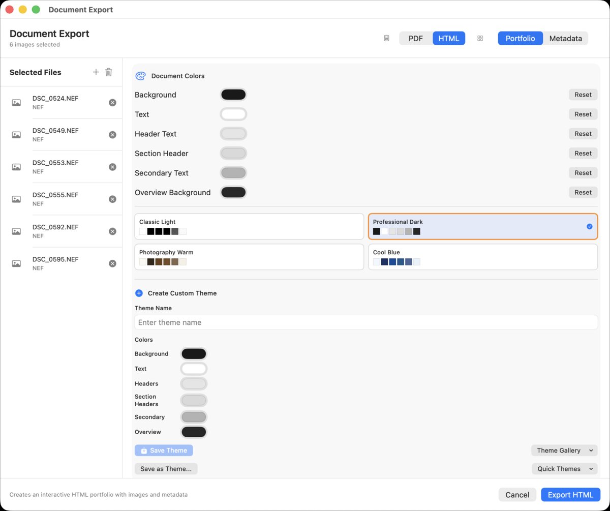
Task: Open the Theme Gallery dropdown
Action: [564, 450]
